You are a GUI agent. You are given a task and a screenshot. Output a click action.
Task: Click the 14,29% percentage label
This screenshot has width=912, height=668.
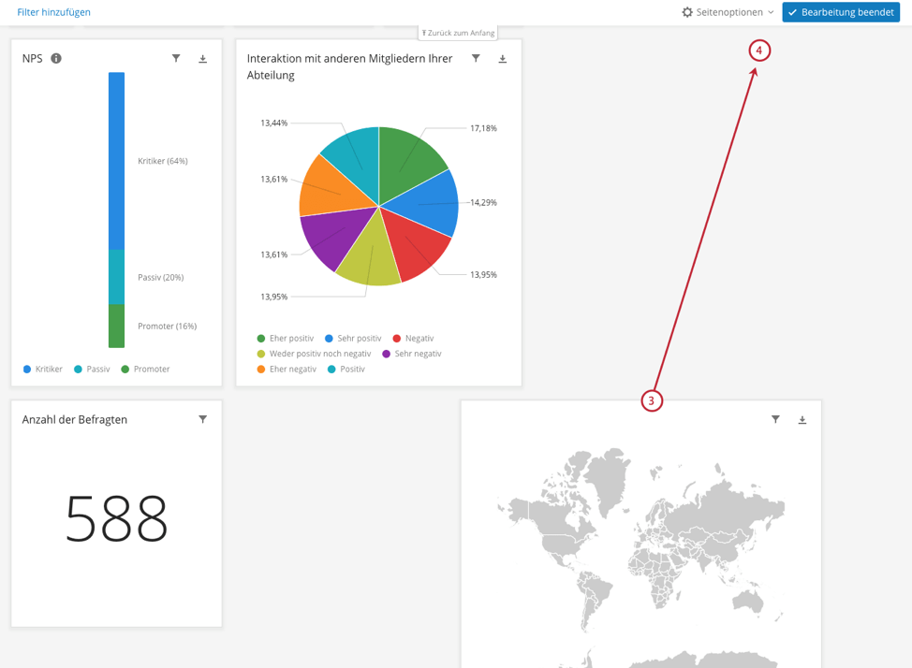click(483, 202)
